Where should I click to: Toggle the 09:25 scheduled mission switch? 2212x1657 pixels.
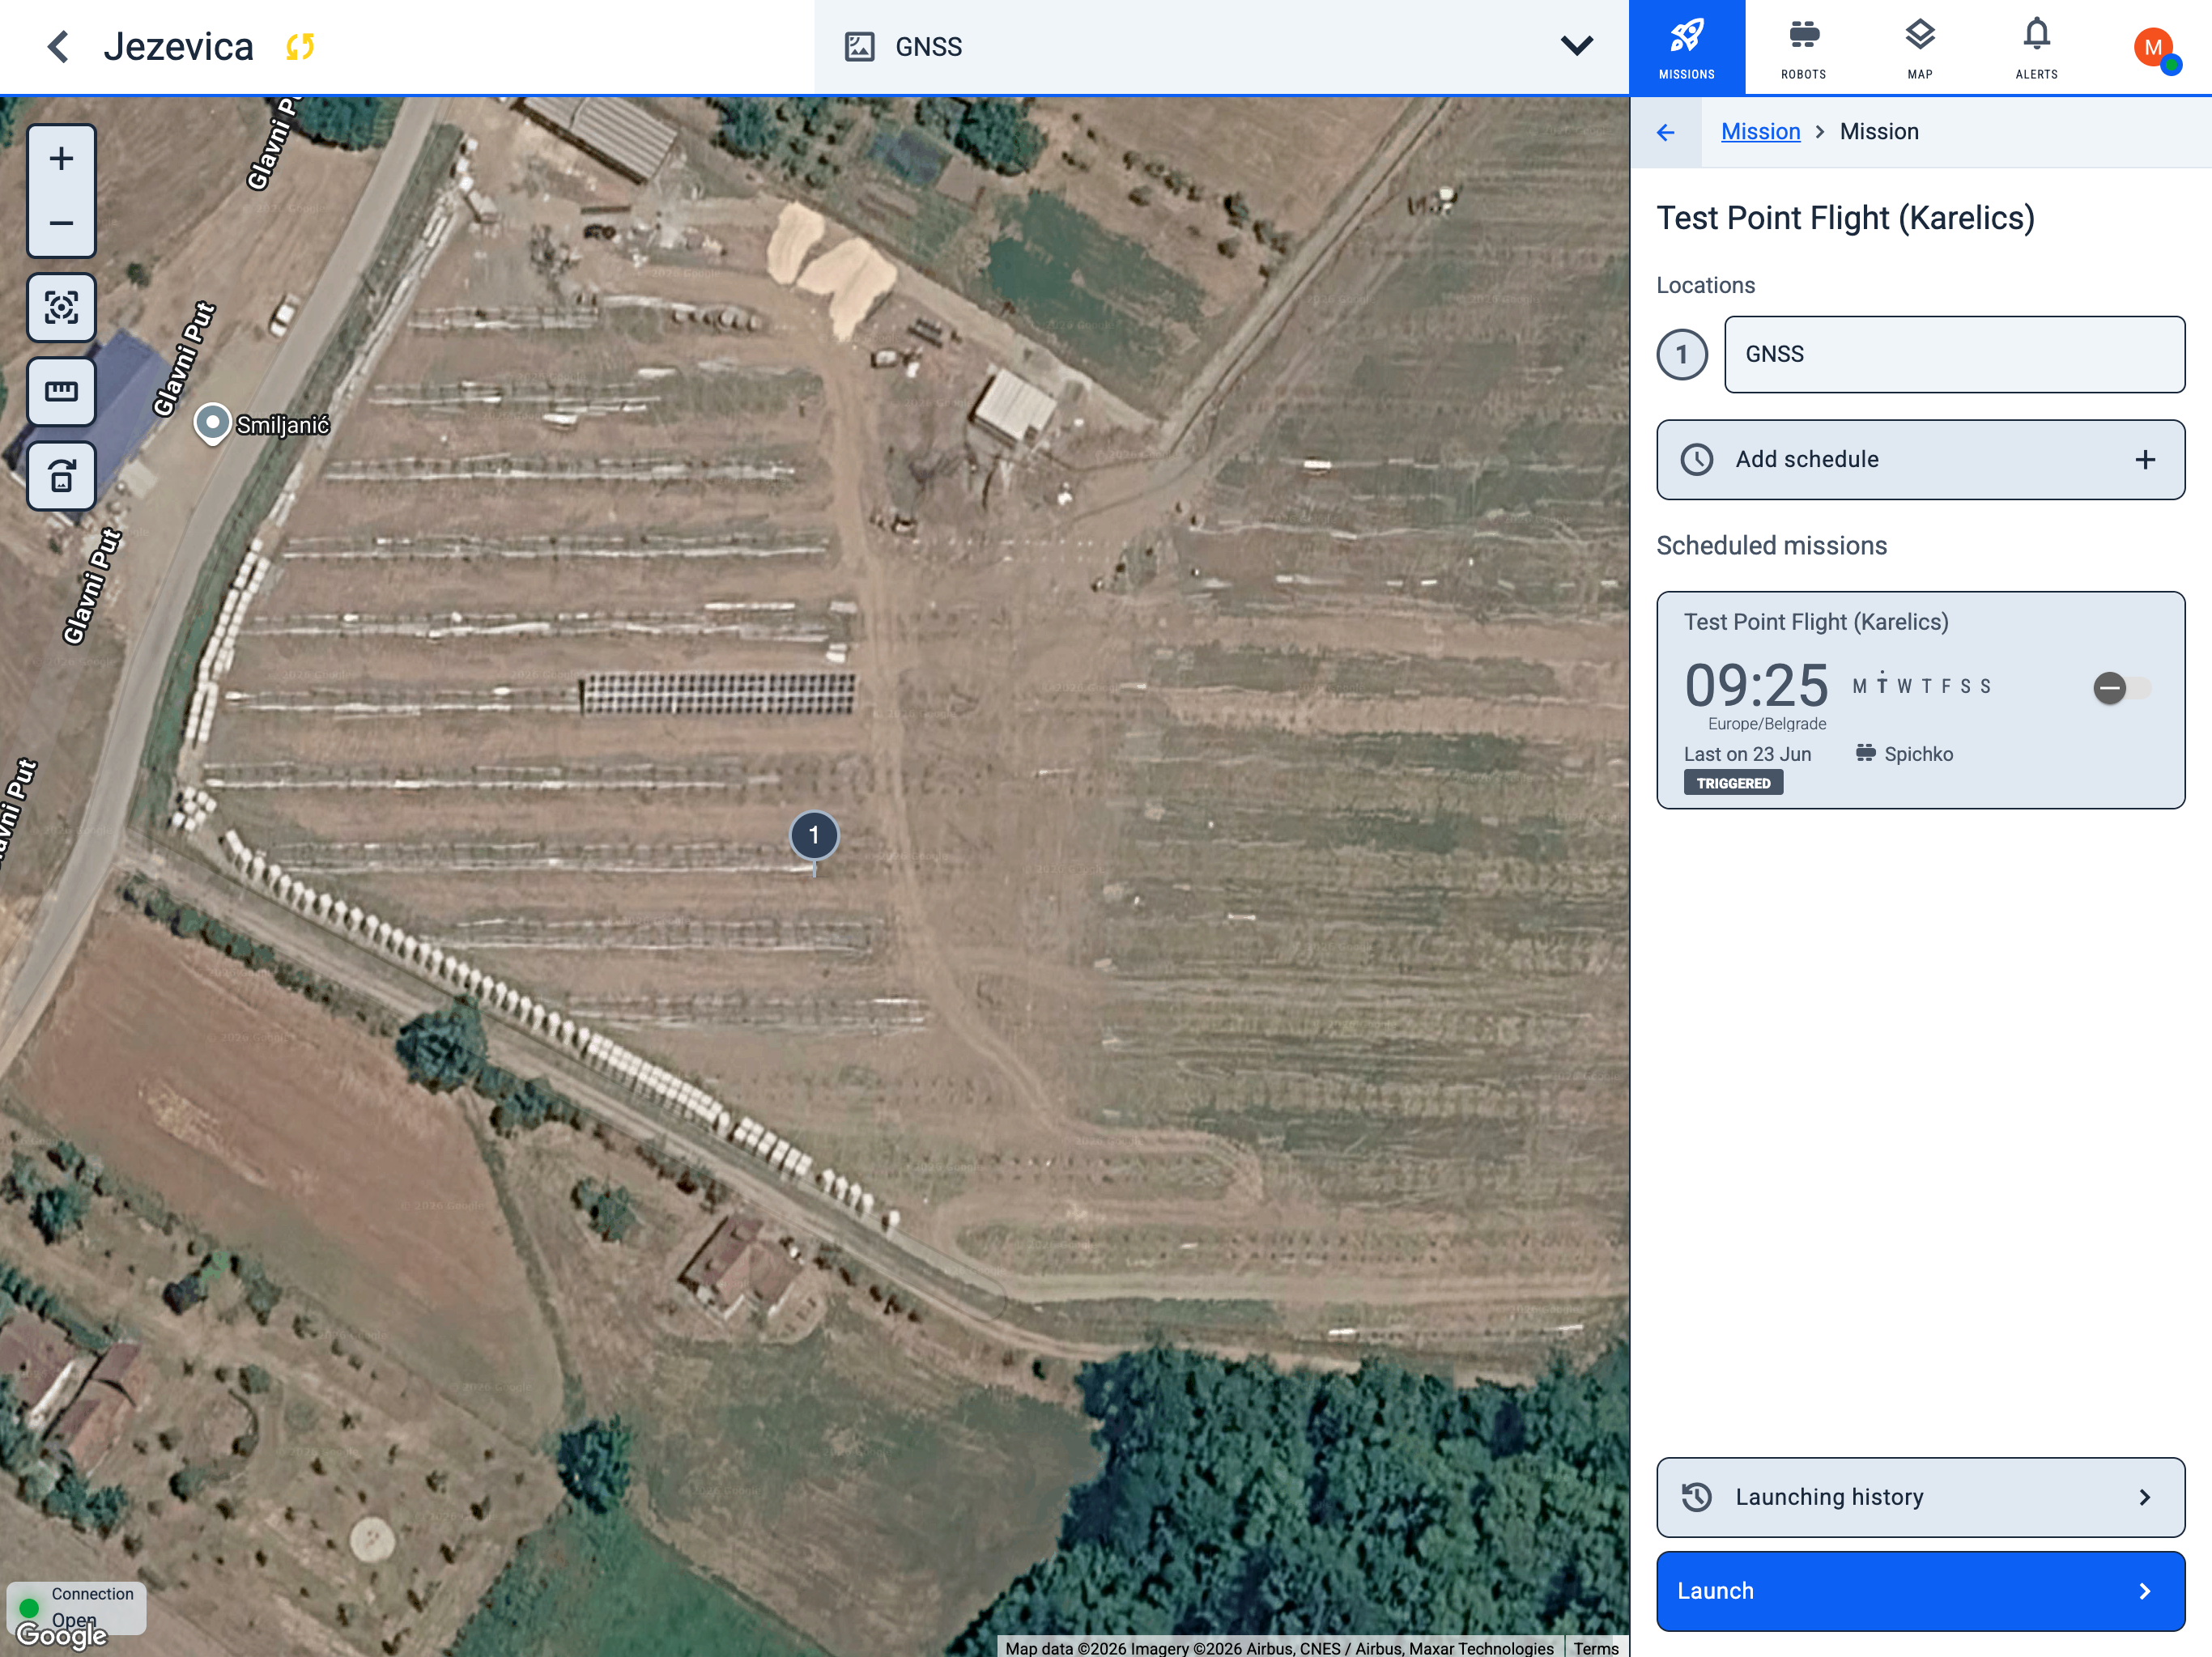2122,688
